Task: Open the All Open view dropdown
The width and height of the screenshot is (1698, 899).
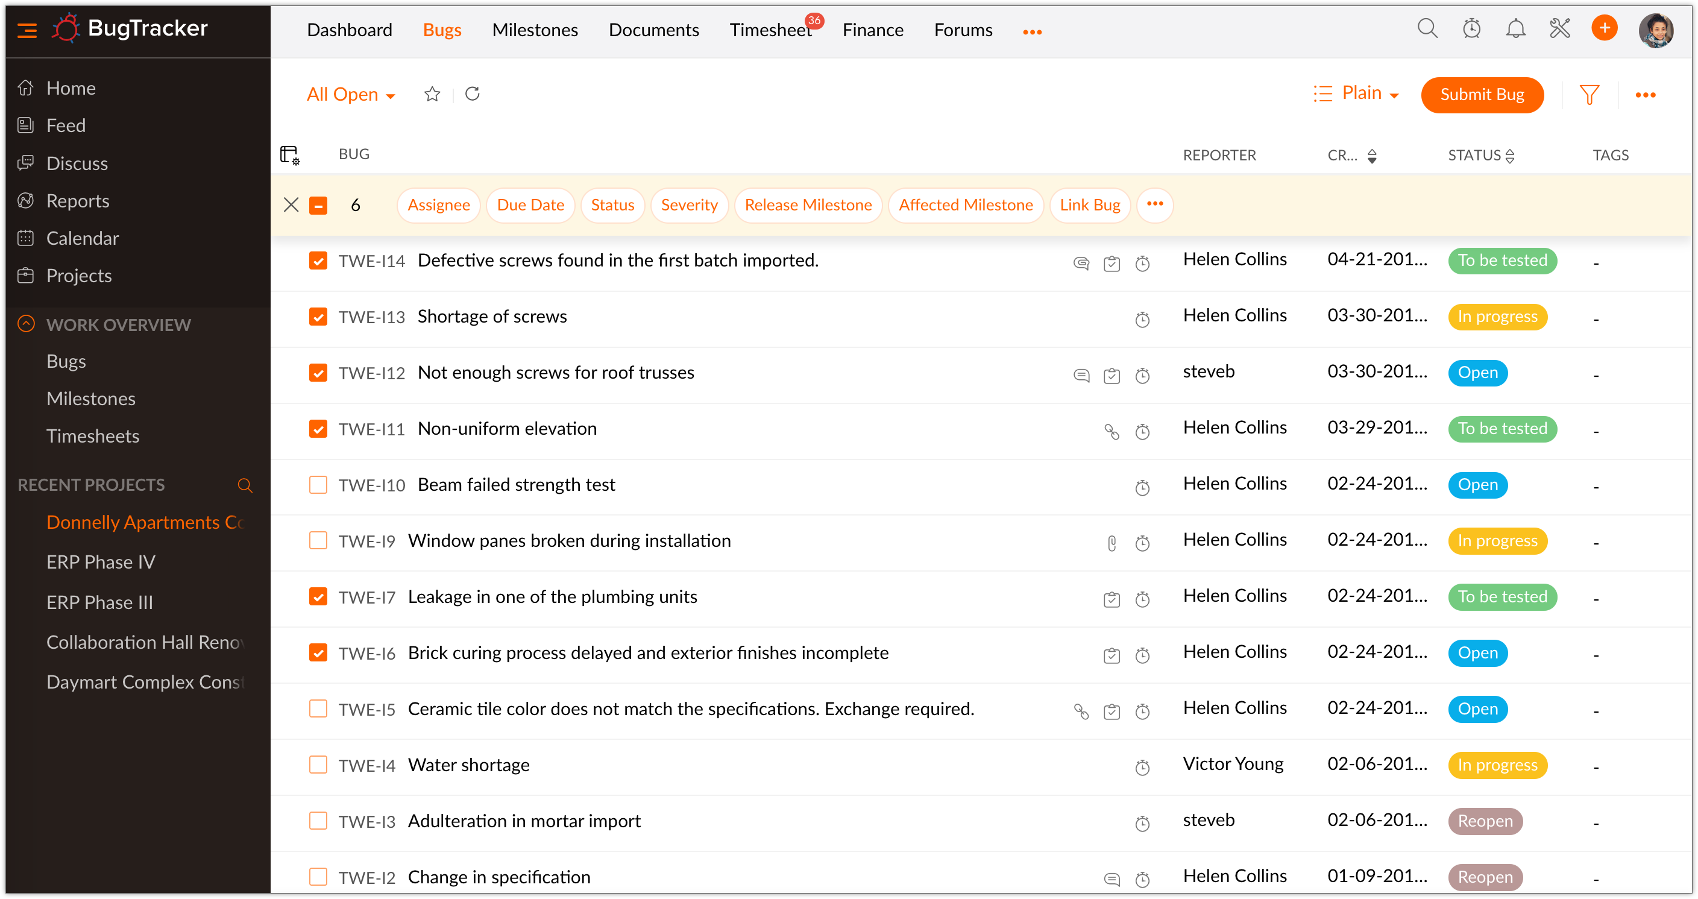Action: (351, 94)
